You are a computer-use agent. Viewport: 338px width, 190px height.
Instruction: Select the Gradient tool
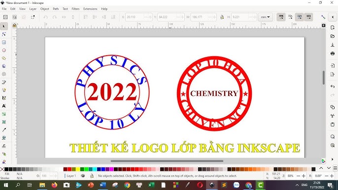[x=4, y=114]
